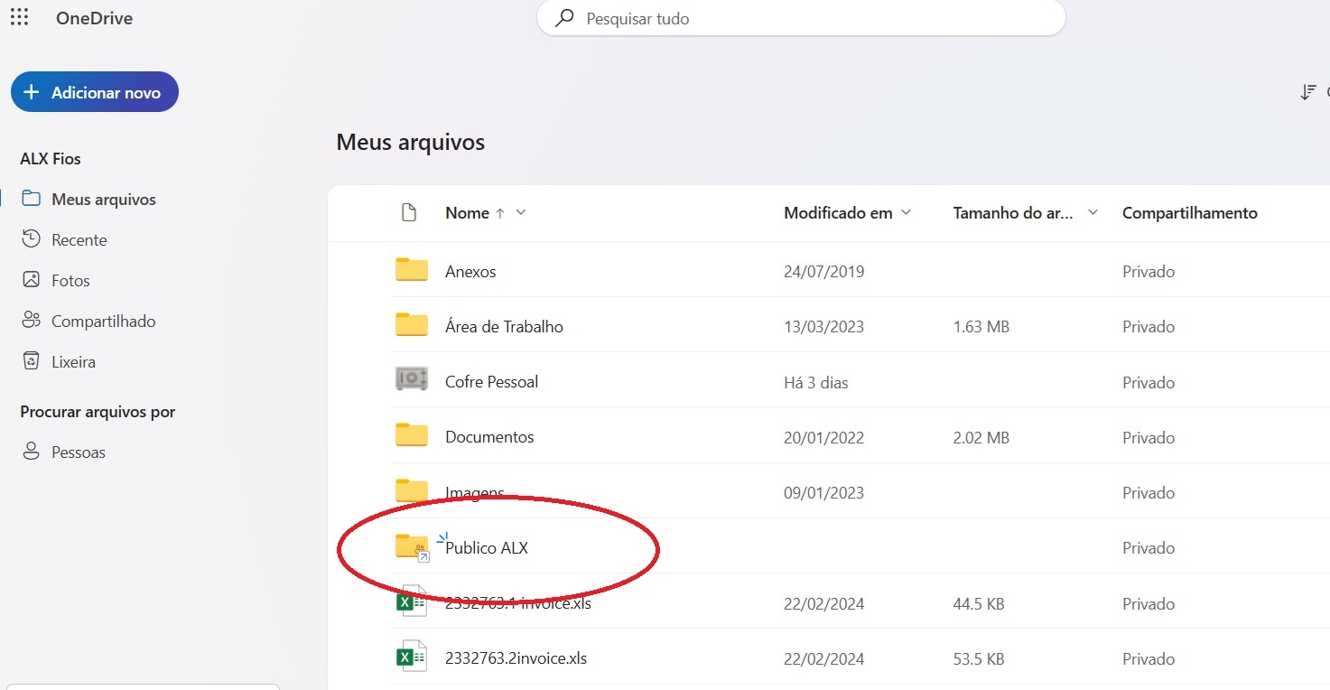Viewport: 1330px width, 690px height.
Task: Click the 44.5 KB size value
Action: point(979,604)
